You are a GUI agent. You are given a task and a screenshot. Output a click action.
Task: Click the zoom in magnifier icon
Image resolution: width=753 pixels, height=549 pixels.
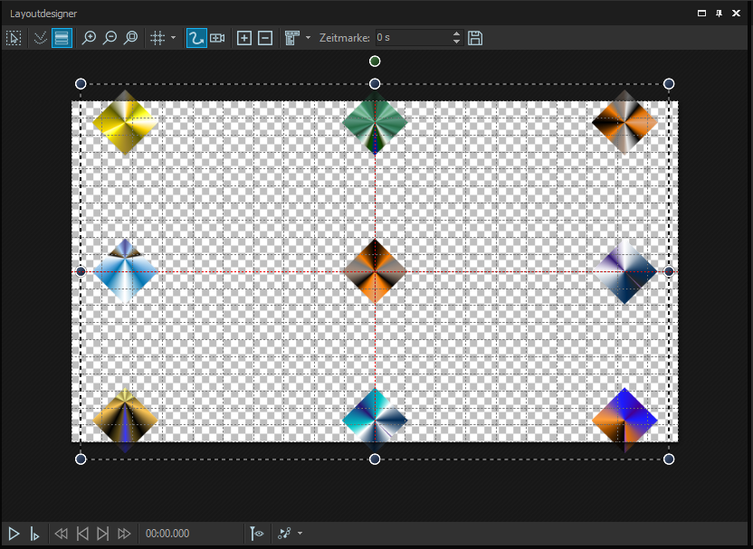[x=89, y=38]
